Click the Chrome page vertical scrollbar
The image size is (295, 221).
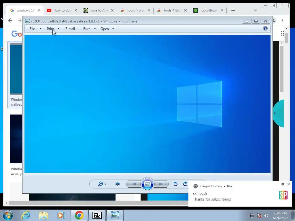286,38
